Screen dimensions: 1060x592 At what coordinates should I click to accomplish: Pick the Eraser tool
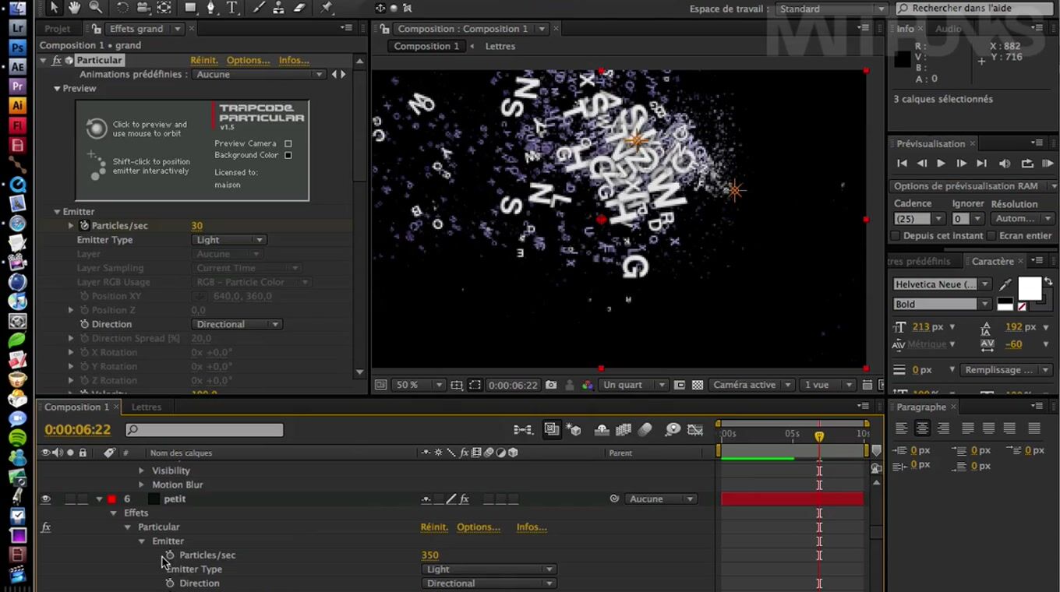[x=300, y=8]
